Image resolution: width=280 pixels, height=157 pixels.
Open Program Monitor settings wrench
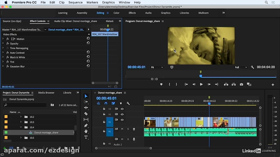[252, 67]
